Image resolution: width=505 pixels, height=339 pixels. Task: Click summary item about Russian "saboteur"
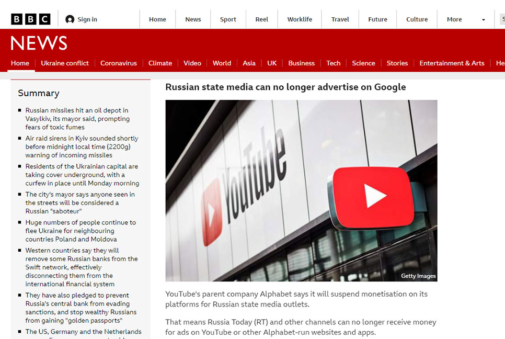(80, 202)
